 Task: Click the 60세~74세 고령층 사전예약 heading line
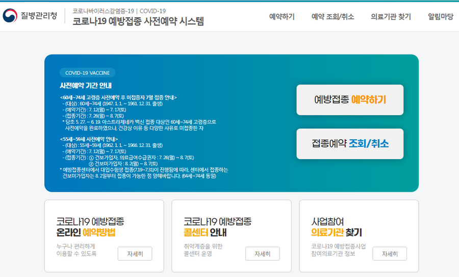(118, 97)
